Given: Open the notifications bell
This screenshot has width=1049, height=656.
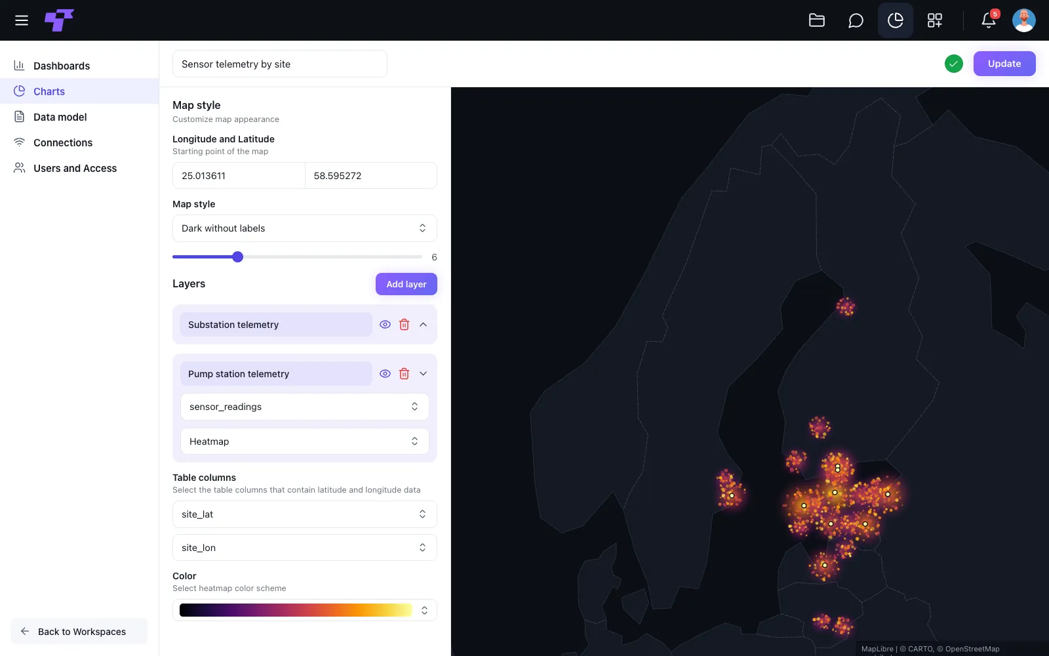Looking at the screenshot, I should [x=989, y=20].
